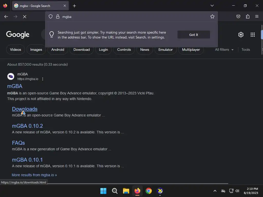Image resolution: width=263 pixels, height=197 pixels.
Task: Open the Extensions puzzle icon
Action: click(x=248, y=16)
